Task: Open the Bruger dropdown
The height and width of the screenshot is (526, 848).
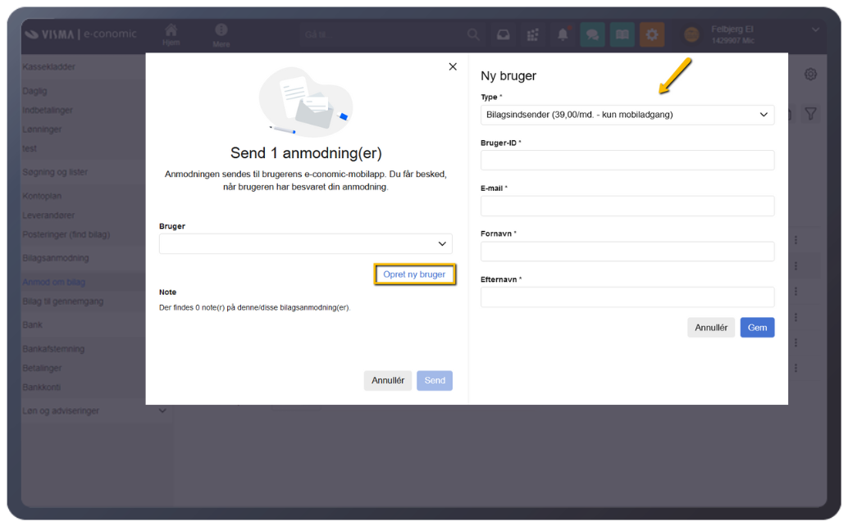Action: pos(306,243)
